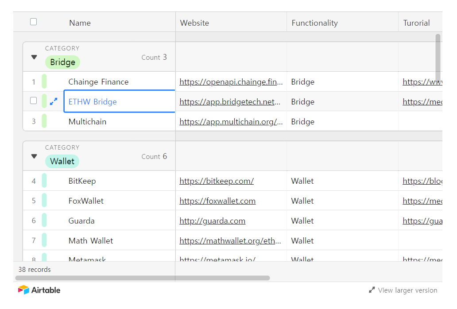Click the 38 records footer text
The height and width of the screenshot is (309, 457).
point(35,270)
